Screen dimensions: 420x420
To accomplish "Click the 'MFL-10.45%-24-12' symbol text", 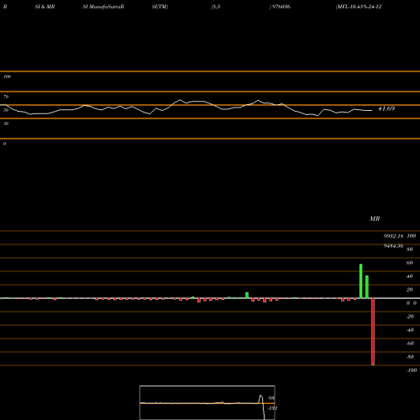I will [x=359, y=7].
